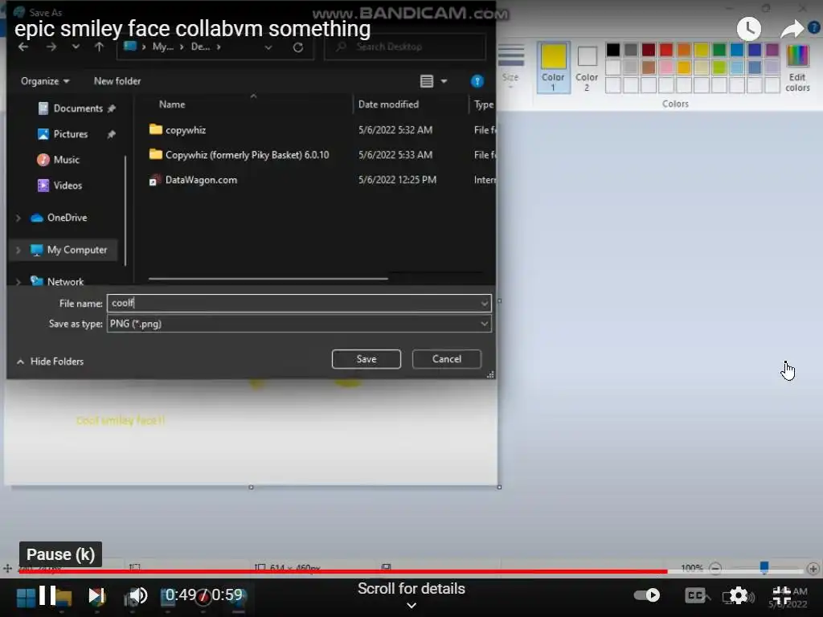Viewport: 823px width, 617px height.
Task: Expand the OneDrive tree node
Action: point(18,218)
